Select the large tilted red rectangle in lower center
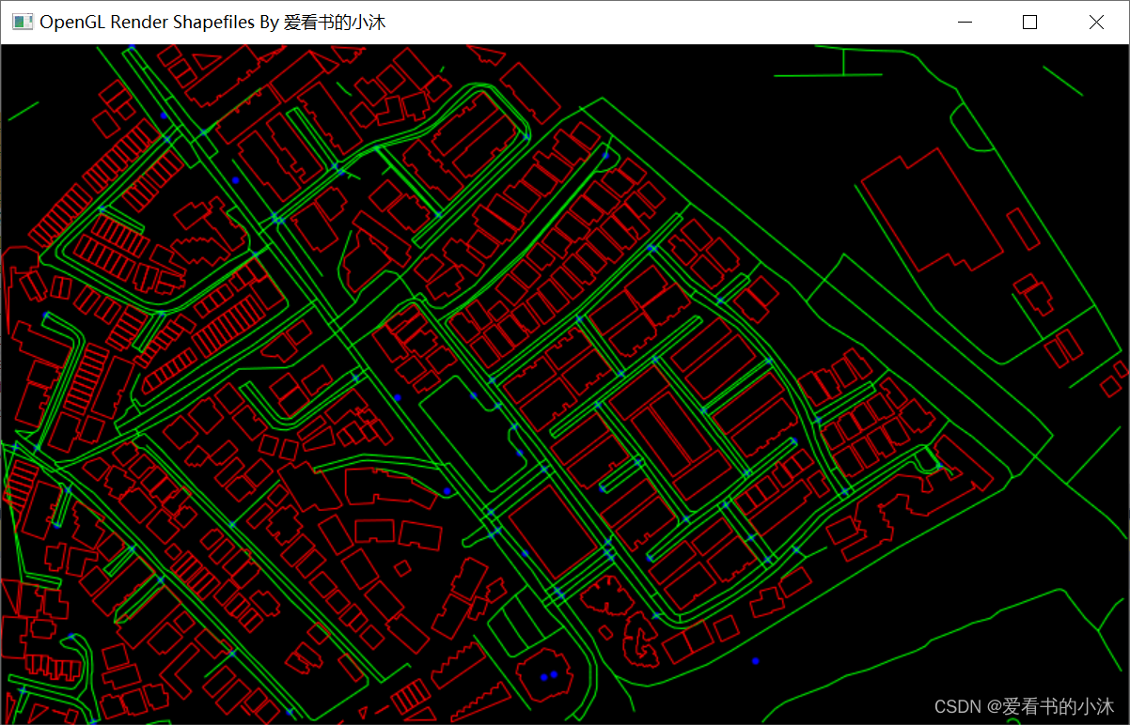Screen dimensions: 1130x725 click(x=555, y=532)
